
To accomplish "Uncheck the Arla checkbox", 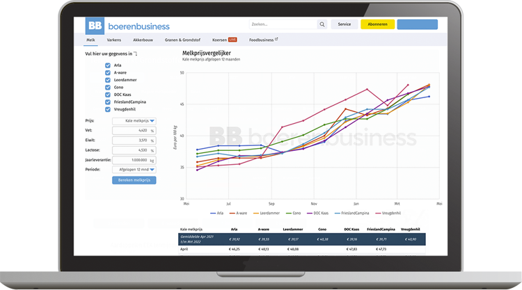I will point(108,65).
